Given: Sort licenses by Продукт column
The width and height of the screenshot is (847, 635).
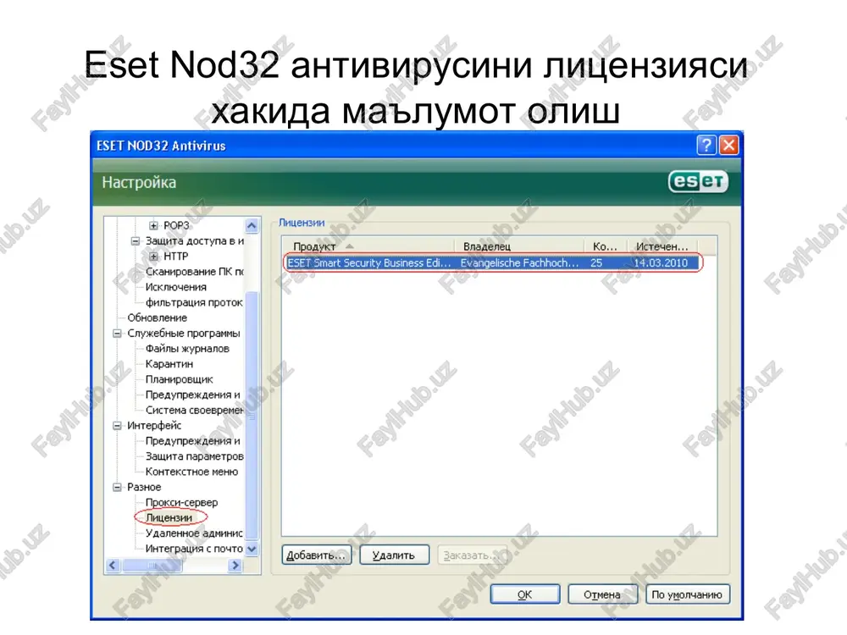Looking at the screenshot, I should pos(368,246).
